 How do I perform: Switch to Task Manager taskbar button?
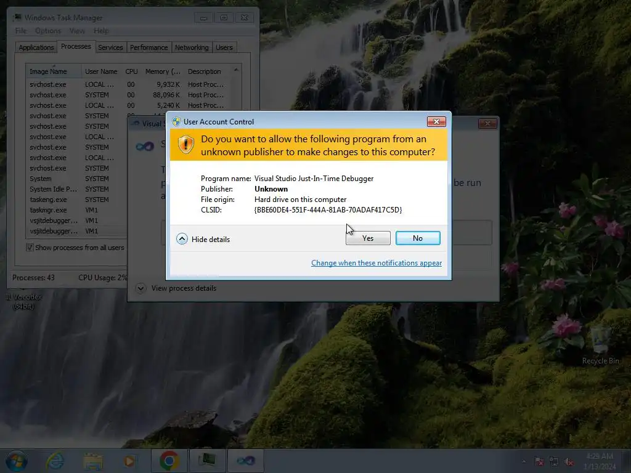click(207, 461)
